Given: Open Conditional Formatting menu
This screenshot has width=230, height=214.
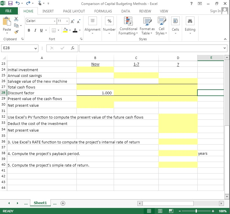Looking at the screenshot, I should coord(128,26).
